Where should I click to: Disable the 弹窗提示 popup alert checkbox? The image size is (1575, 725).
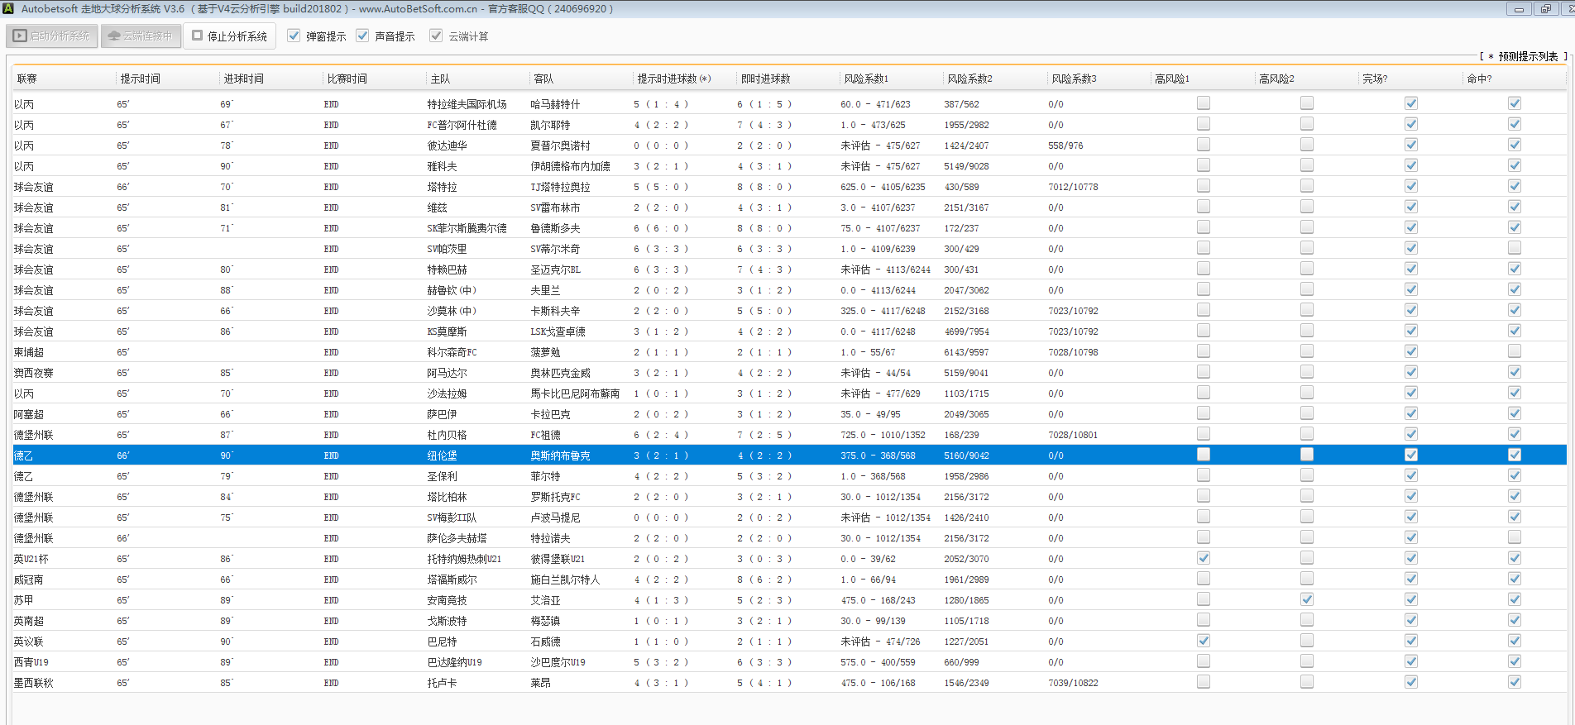click(x=294, y=36)
